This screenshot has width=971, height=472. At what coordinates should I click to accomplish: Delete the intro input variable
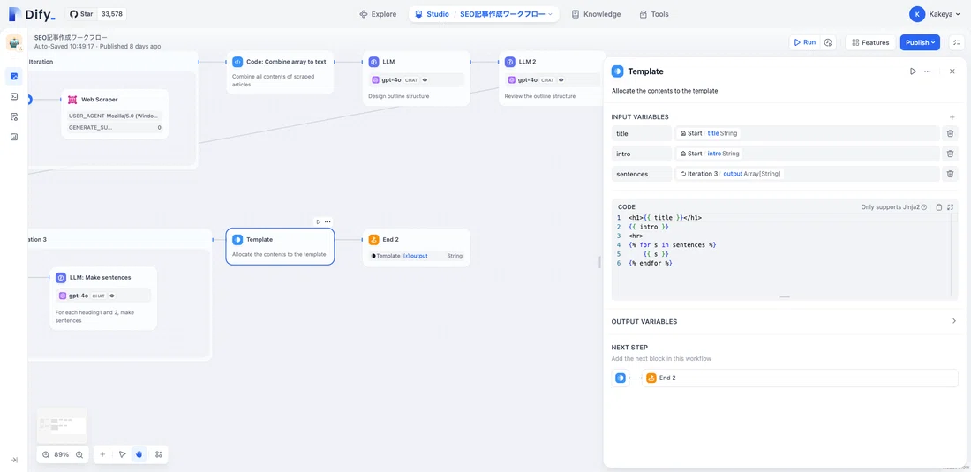(950, 154)
